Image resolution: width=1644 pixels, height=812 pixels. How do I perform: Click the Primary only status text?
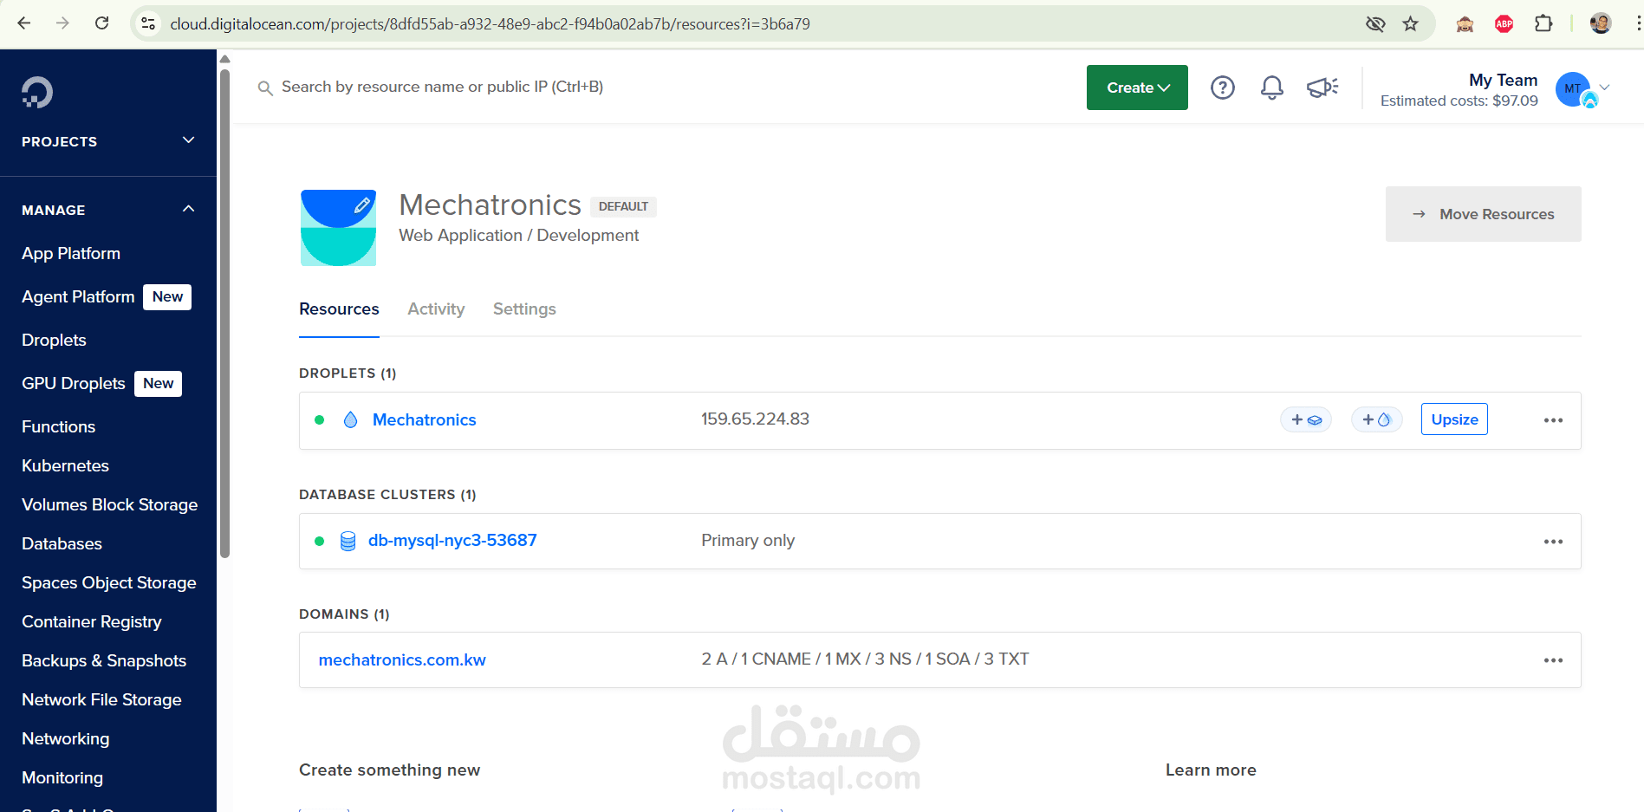pyautogui.click(x=748, y=541)
